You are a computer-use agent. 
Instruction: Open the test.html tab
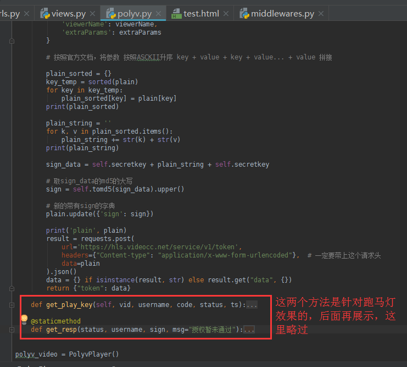coord(201,14)
